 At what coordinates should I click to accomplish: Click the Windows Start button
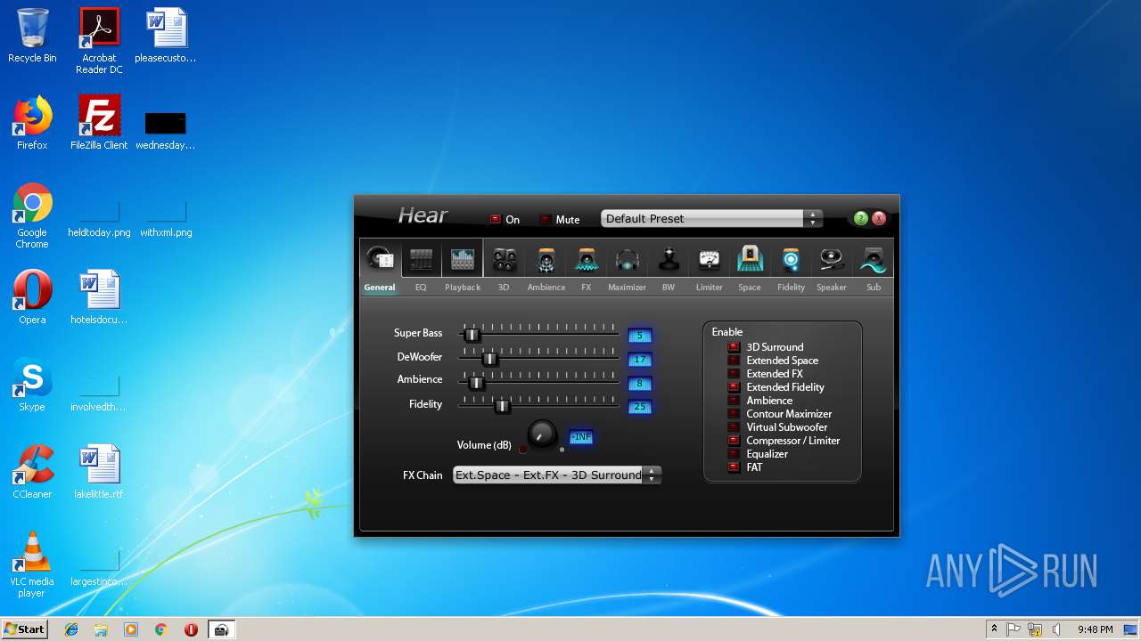tap(25, 629)
